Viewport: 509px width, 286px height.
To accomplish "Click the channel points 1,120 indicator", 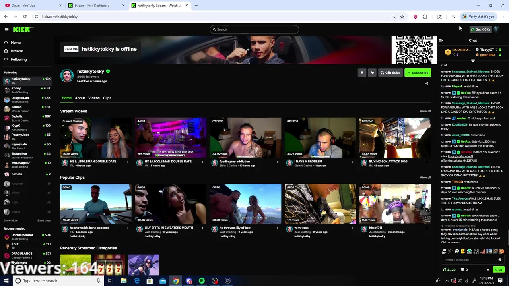I will coord(449,270).
